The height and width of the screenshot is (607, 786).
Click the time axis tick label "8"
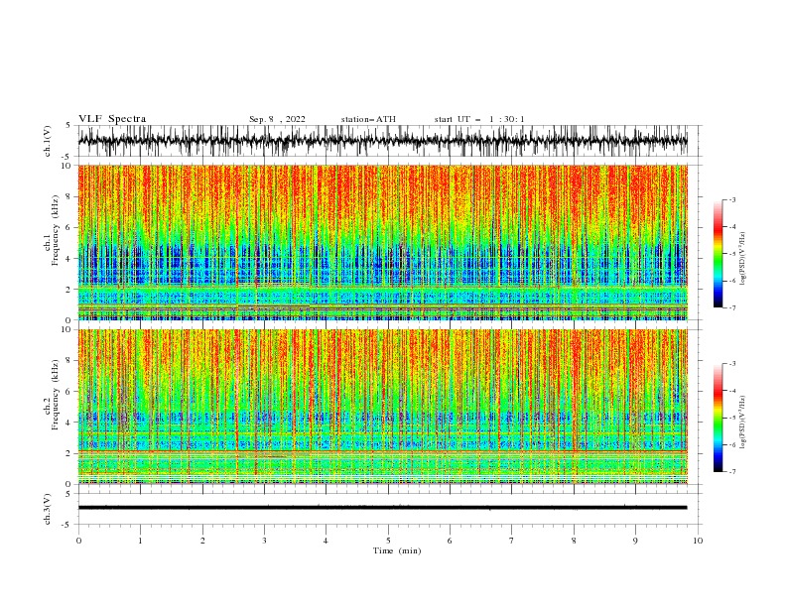pos(574,541)
